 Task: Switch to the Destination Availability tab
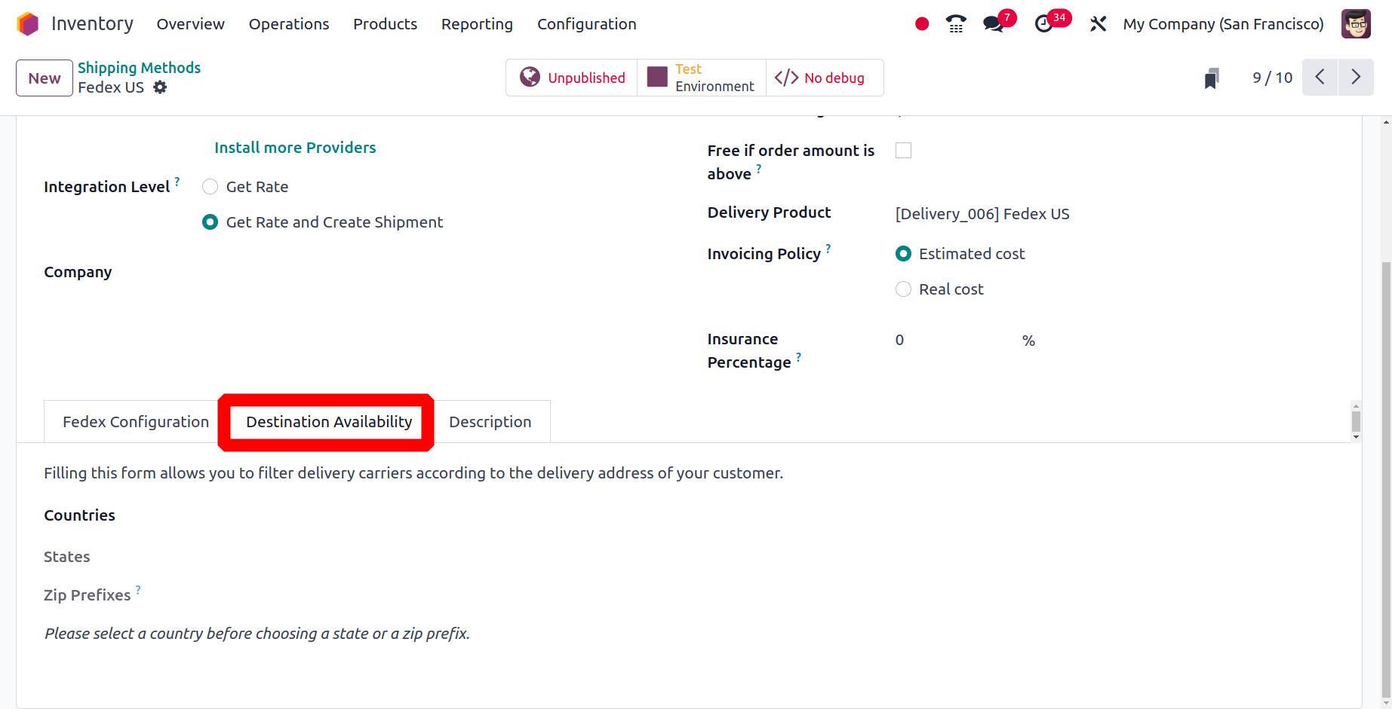coord(329,422)
